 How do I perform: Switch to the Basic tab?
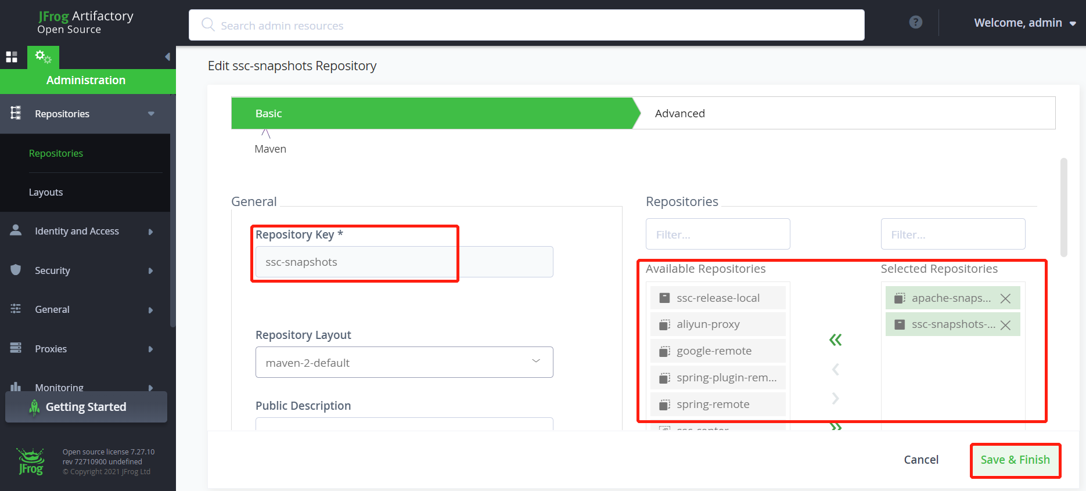tap(433, 113)
